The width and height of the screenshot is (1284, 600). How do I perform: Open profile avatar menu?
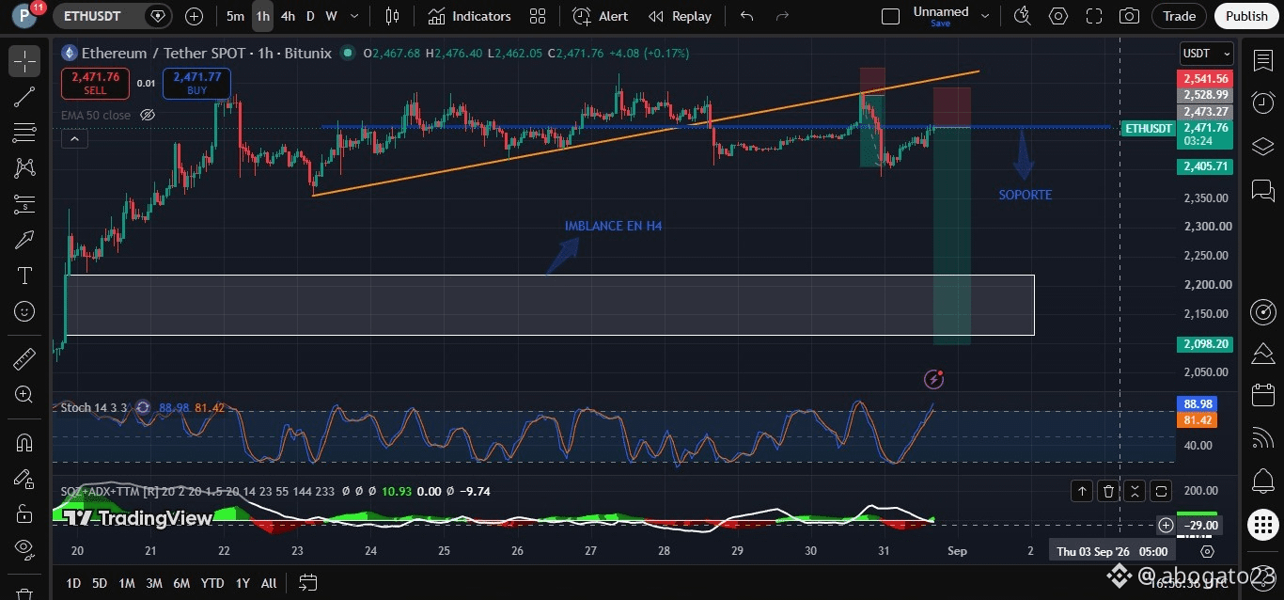[x=24, y=15]
